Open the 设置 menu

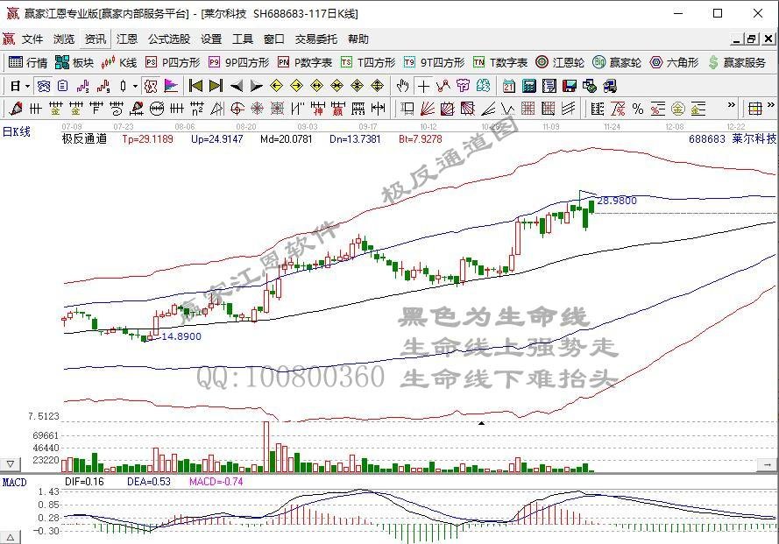[x=211, y=39]
